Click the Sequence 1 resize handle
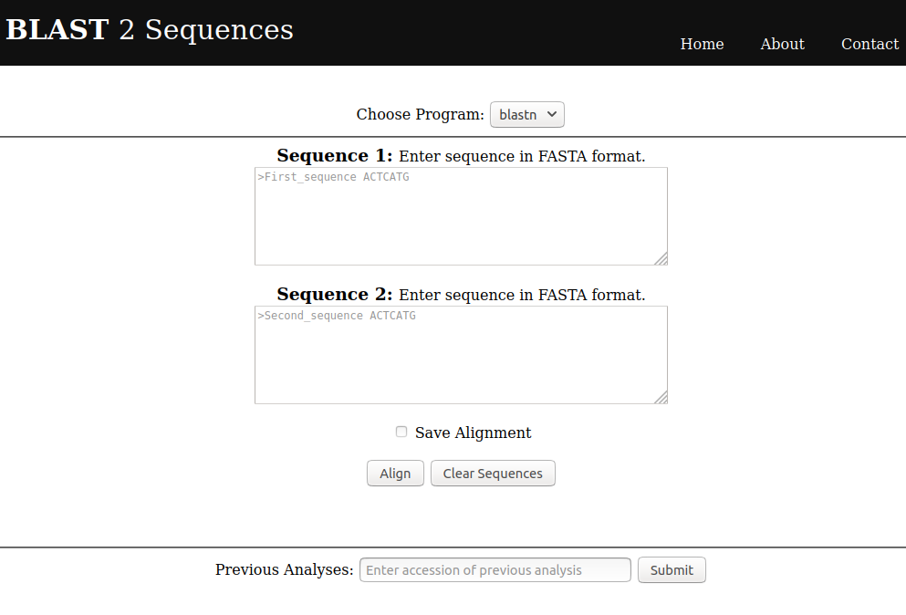 [x=662, y=259]
